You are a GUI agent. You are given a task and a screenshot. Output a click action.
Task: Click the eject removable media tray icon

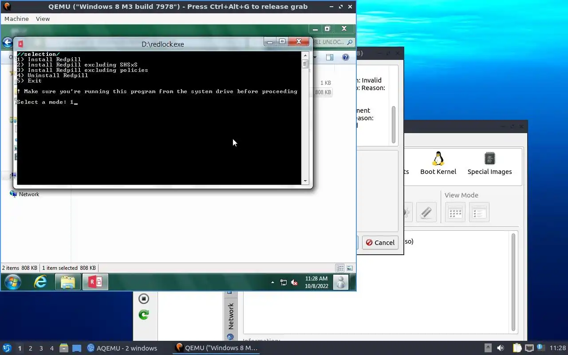pyautogui.click(x=488, y=348)
